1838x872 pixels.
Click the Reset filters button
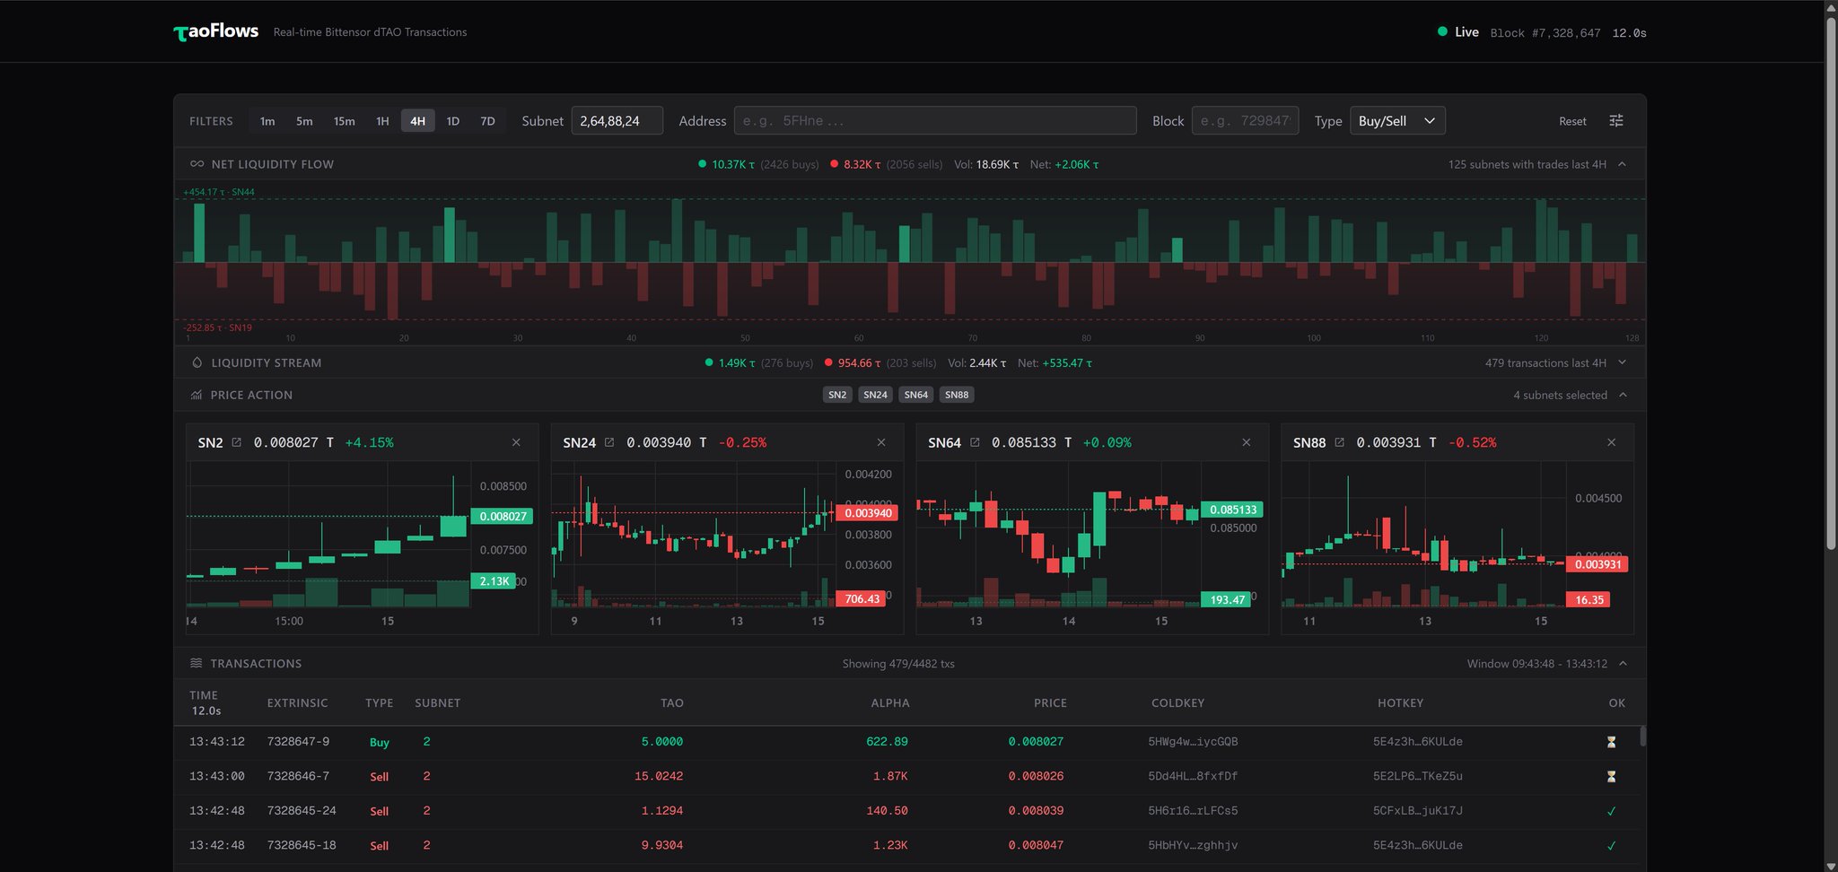click(1571, 121)
